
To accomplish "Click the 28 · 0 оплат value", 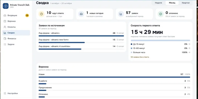I will (118, 33).
